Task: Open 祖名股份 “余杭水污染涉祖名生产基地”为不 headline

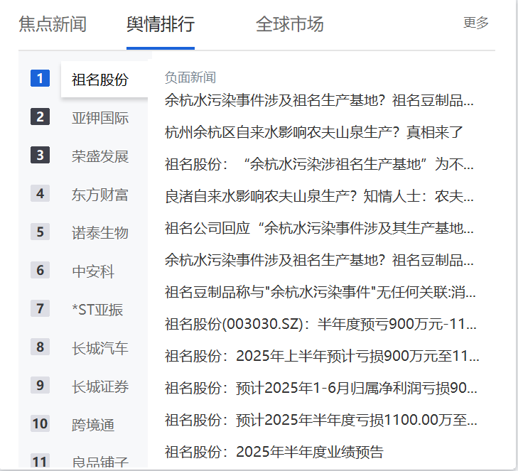Action: pyautogui.click(x=319, y=164)
